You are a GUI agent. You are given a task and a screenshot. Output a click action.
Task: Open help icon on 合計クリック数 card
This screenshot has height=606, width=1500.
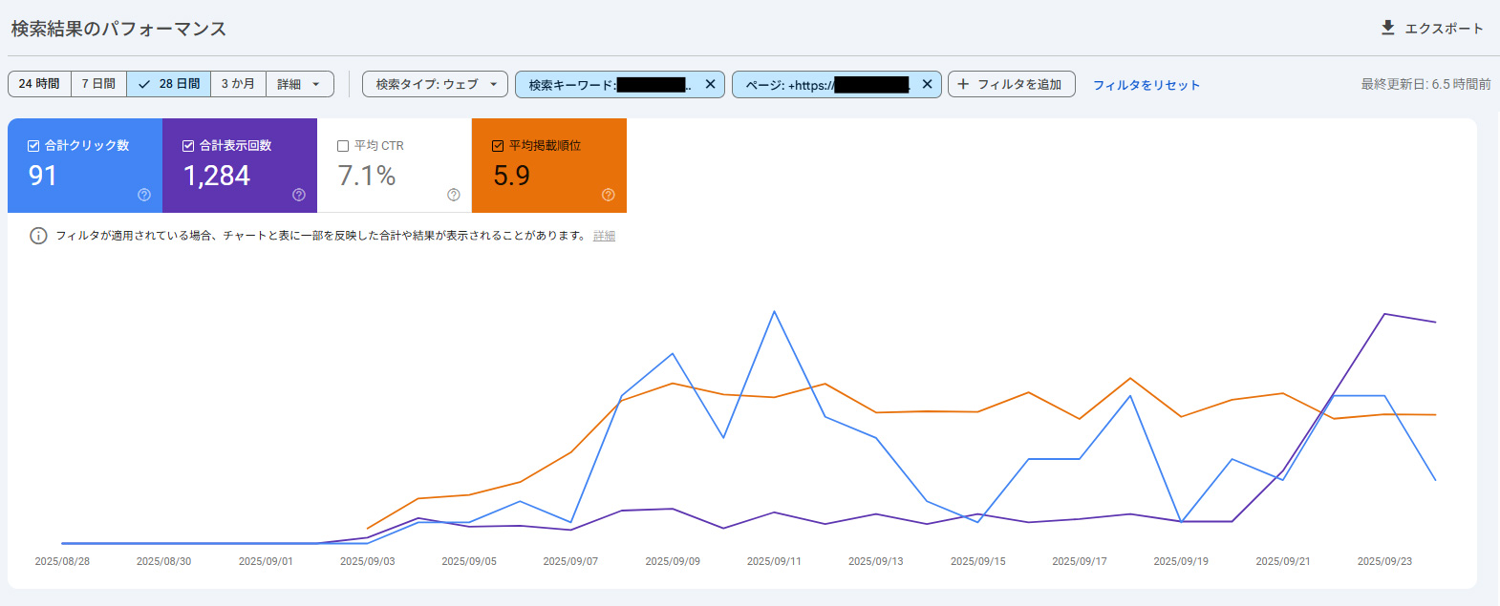click(144, 195)
